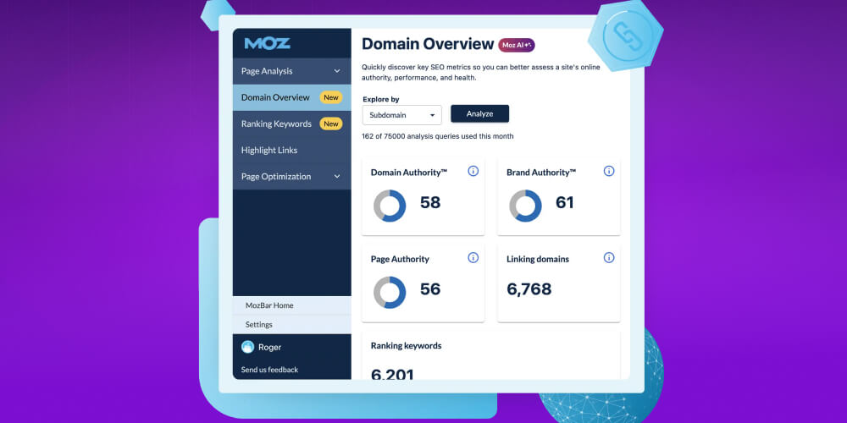This screenshot has height=423, width=847.
Task: Click the Linking domains card title
Action: [538, 259]
